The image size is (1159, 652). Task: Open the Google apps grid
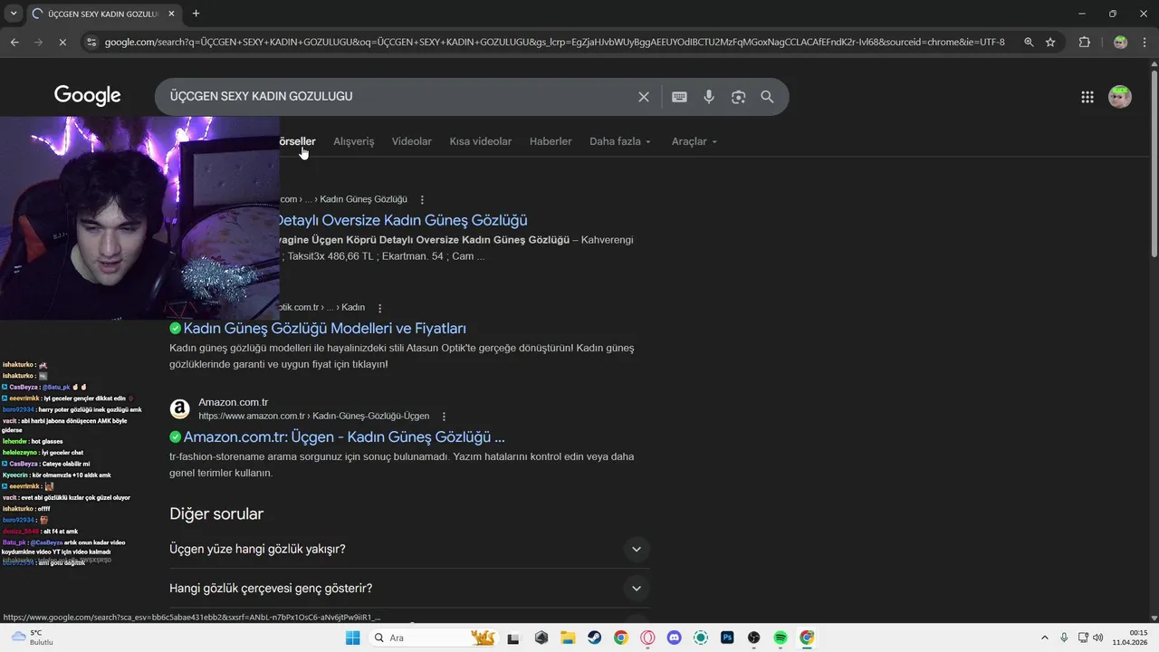[x=1087, y=97]
